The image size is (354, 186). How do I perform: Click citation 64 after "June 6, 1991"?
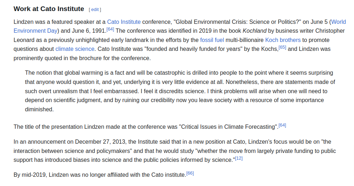110,29
